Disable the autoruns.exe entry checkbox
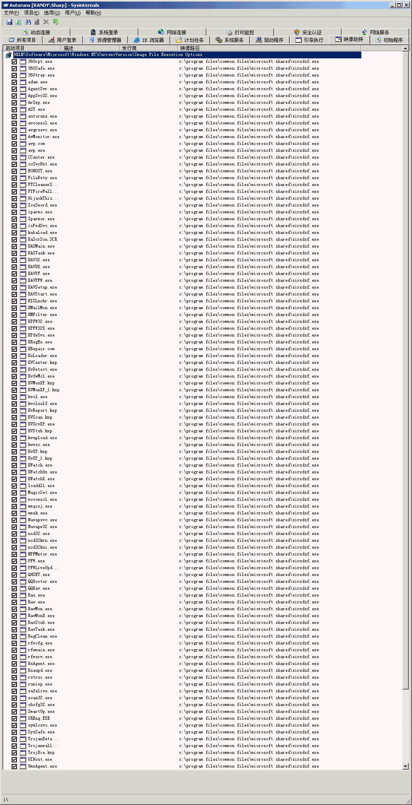412x805 pixels. point(14,116)
